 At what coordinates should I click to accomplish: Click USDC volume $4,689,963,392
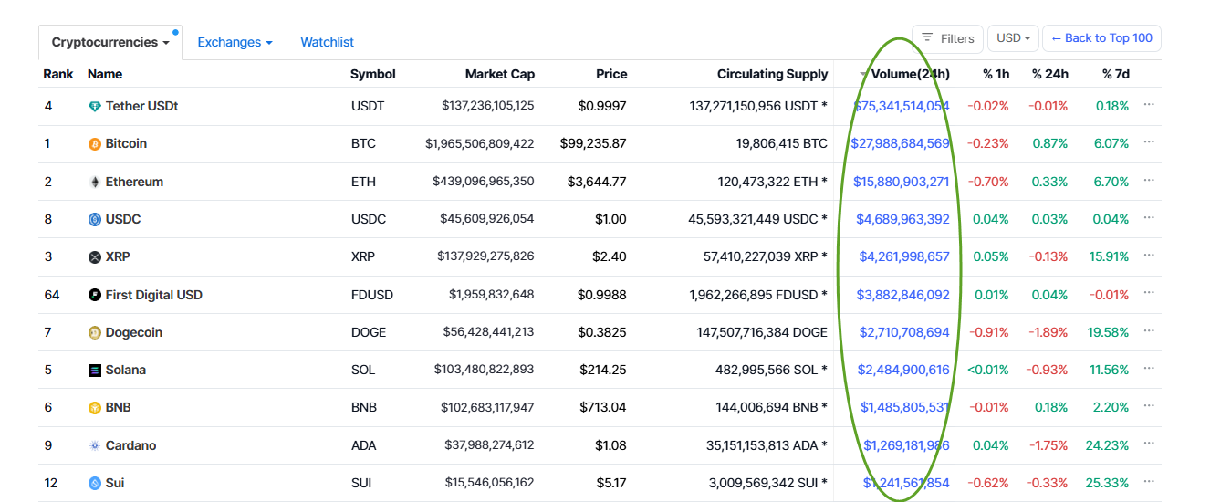pyautogui.click(x=902, y=219)
